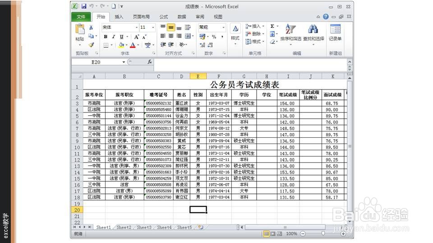
Task: Zoom in with the plus button
Action: (343, 234)
